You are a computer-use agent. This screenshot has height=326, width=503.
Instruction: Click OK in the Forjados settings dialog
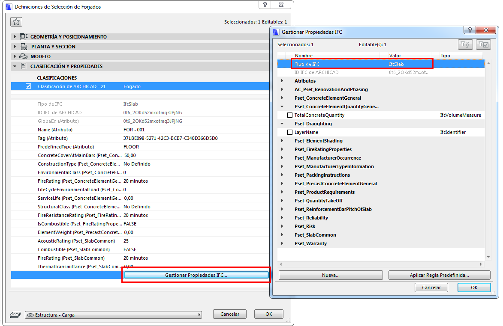[x=268, y=314]
